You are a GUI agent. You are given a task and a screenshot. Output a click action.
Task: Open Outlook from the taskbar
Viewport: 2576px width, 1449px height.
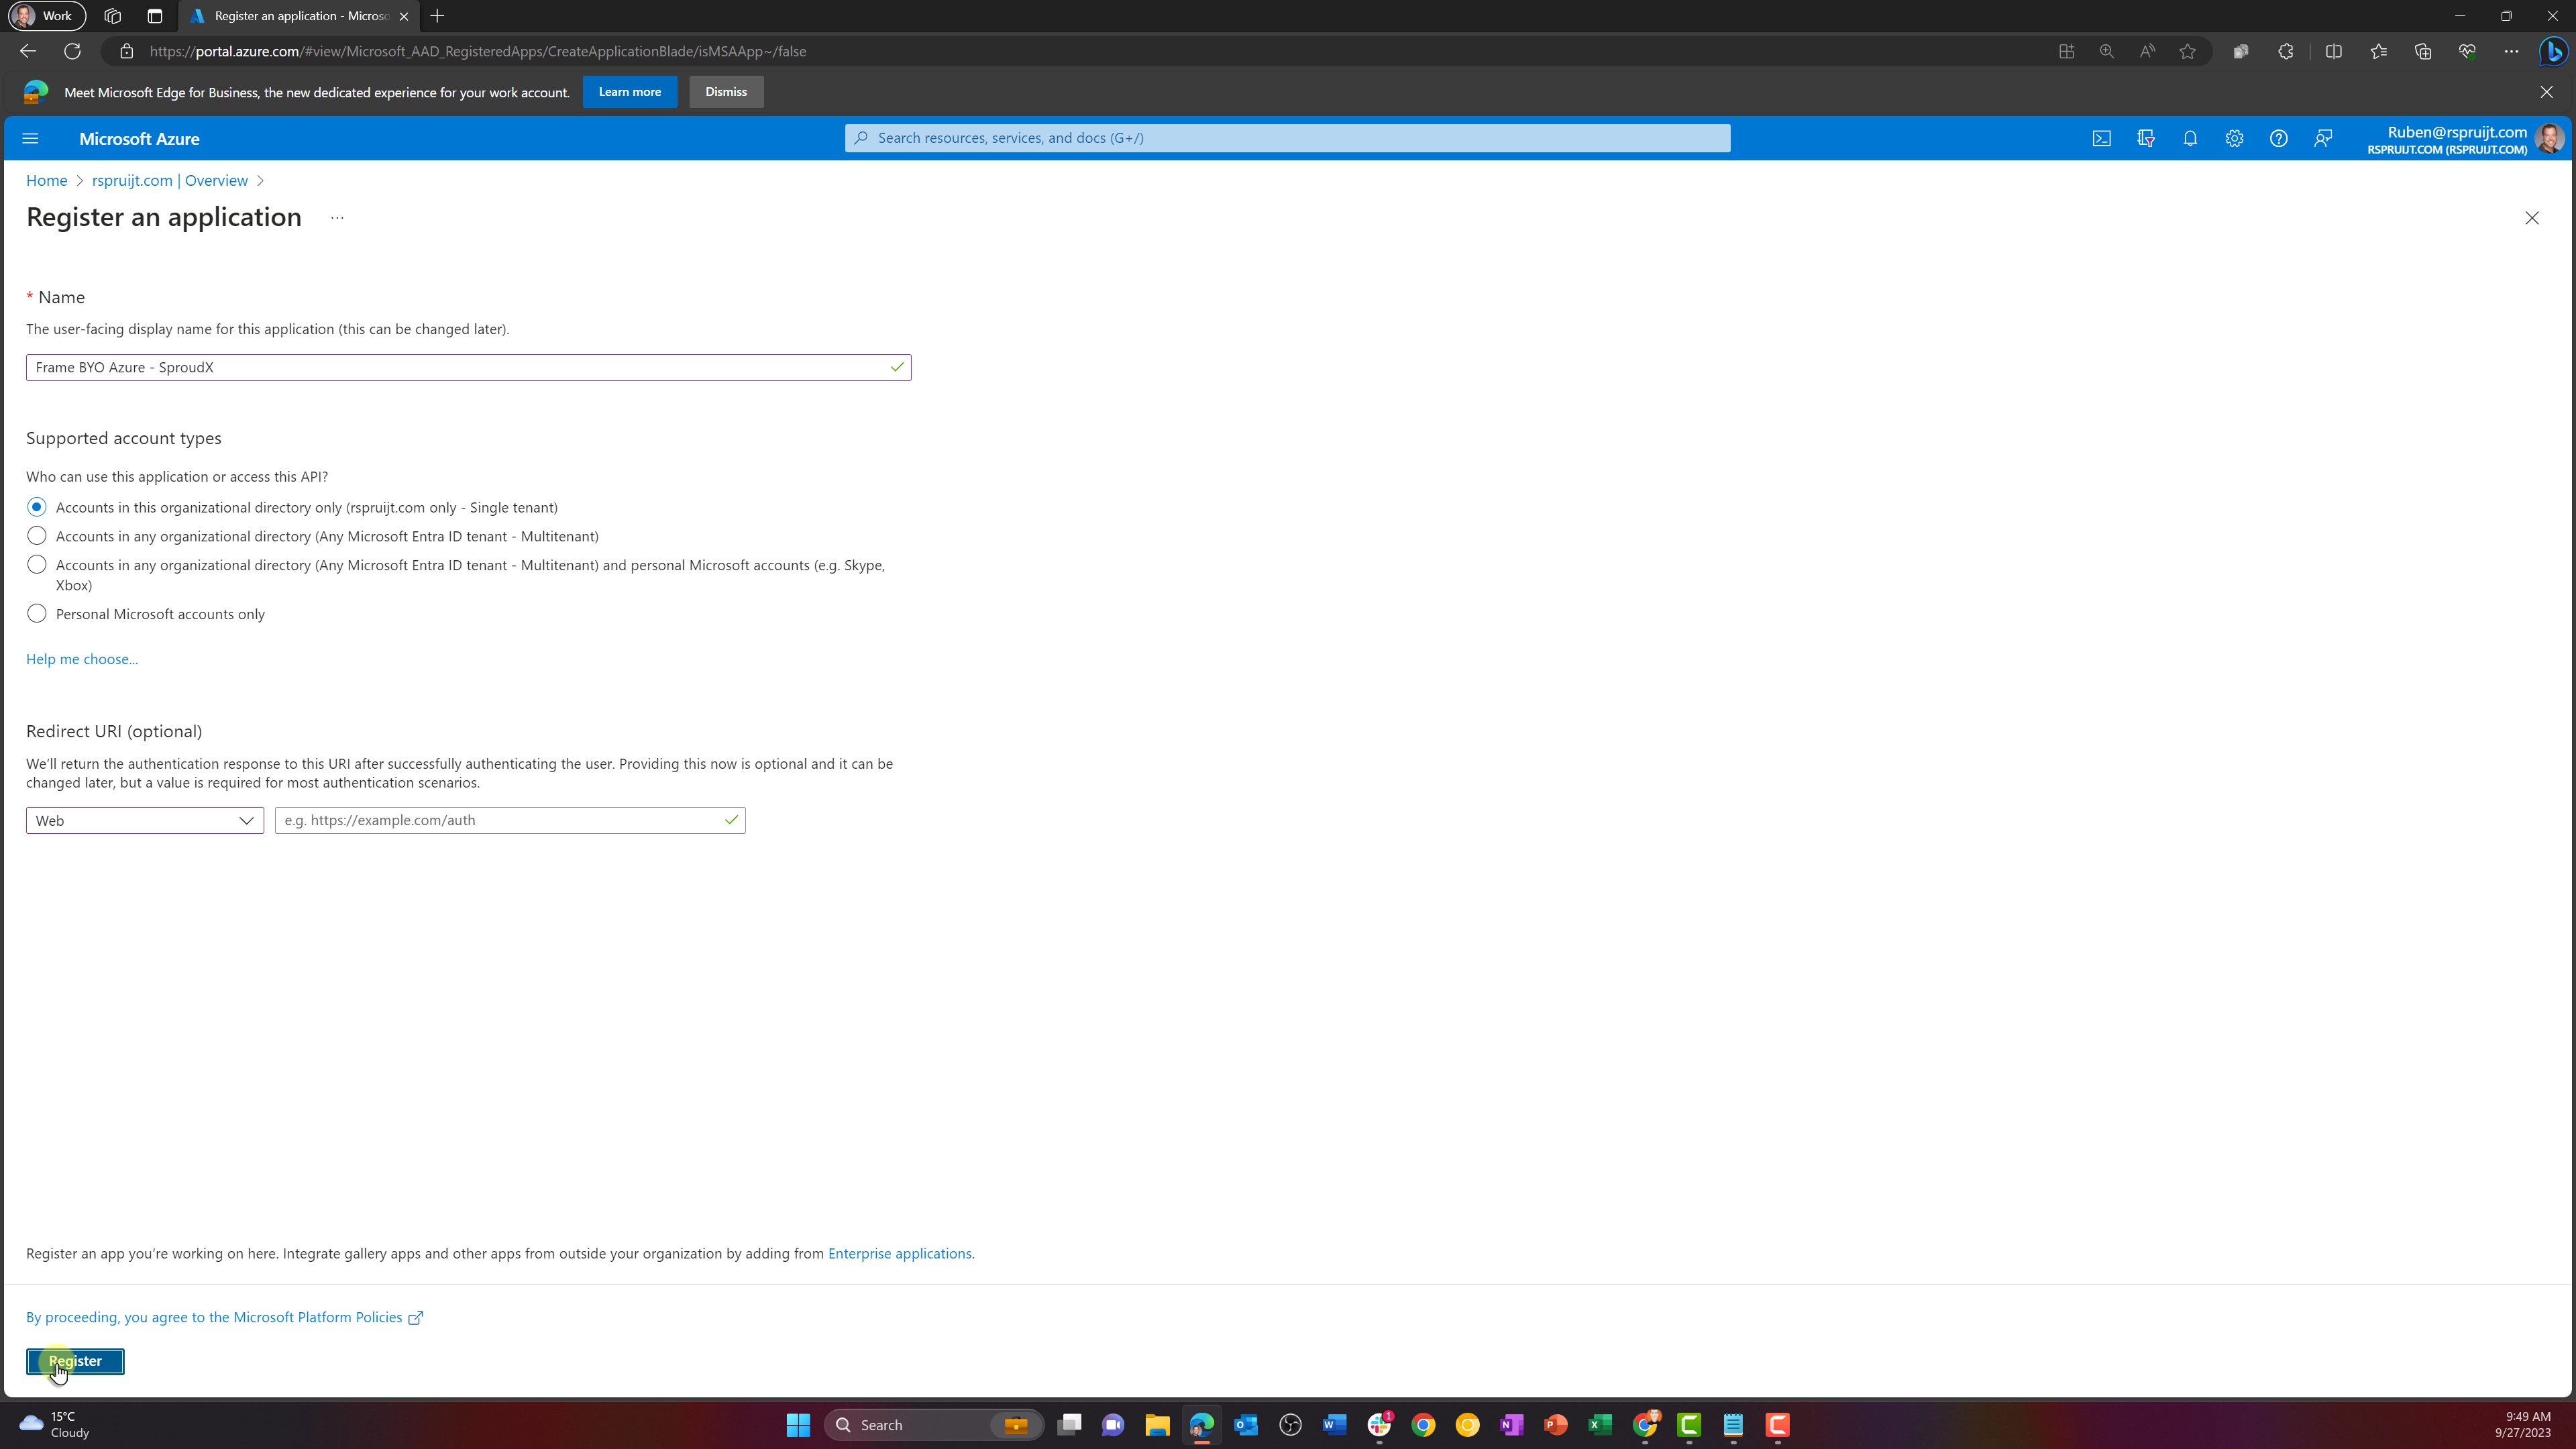coord(1245,1424)
